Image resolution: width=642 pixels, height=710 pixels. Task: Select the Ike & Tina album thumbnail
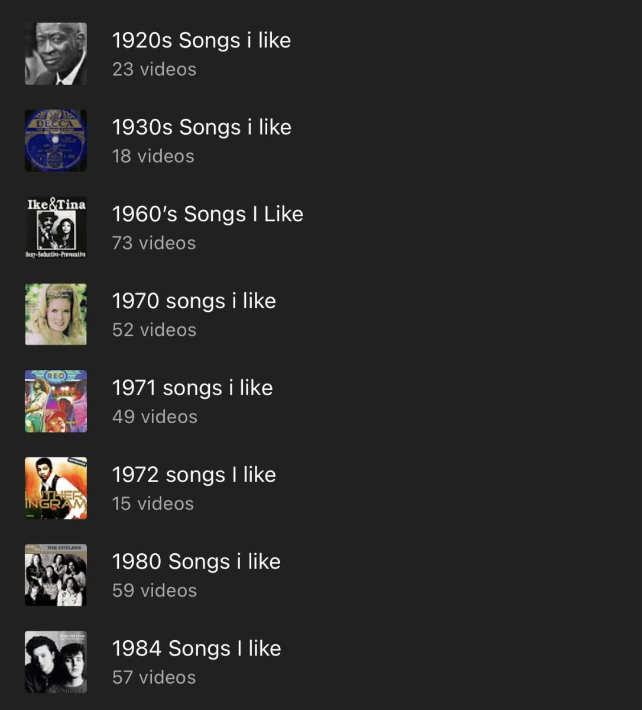point(56,228)
